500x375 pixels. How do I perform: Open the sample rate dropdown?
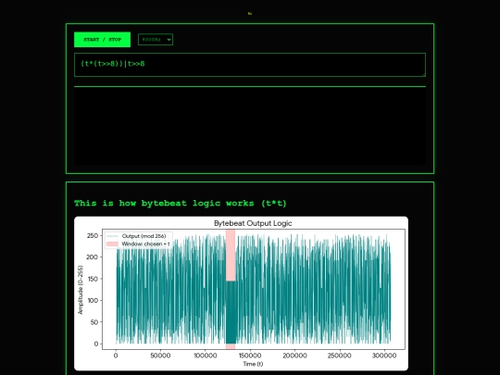[x=156, y=40]
